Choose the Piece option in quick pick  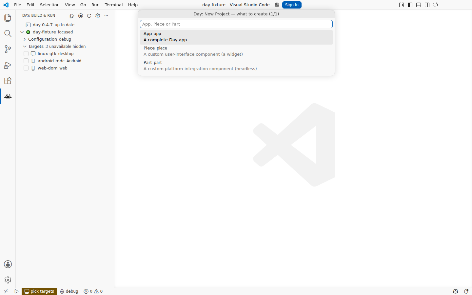[236, 51]
